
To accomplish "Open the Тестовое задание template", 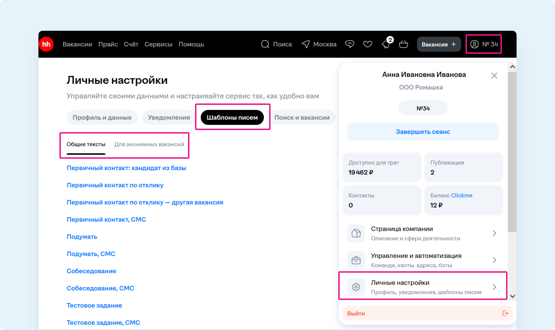I will click(x=94, y=305).
